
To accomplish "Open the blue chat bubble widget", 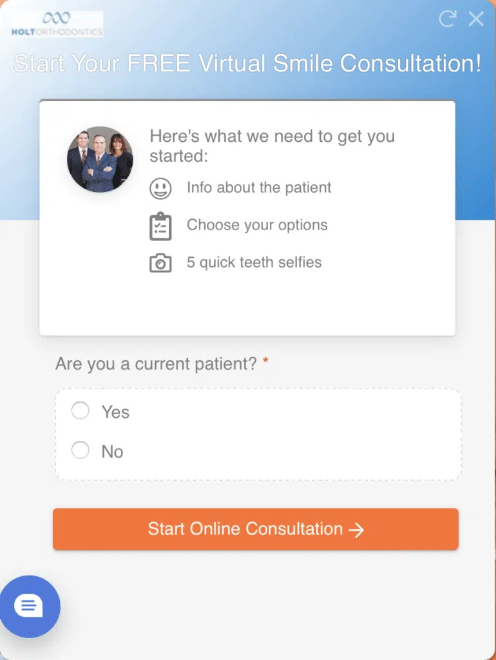I will click(30, 606).
